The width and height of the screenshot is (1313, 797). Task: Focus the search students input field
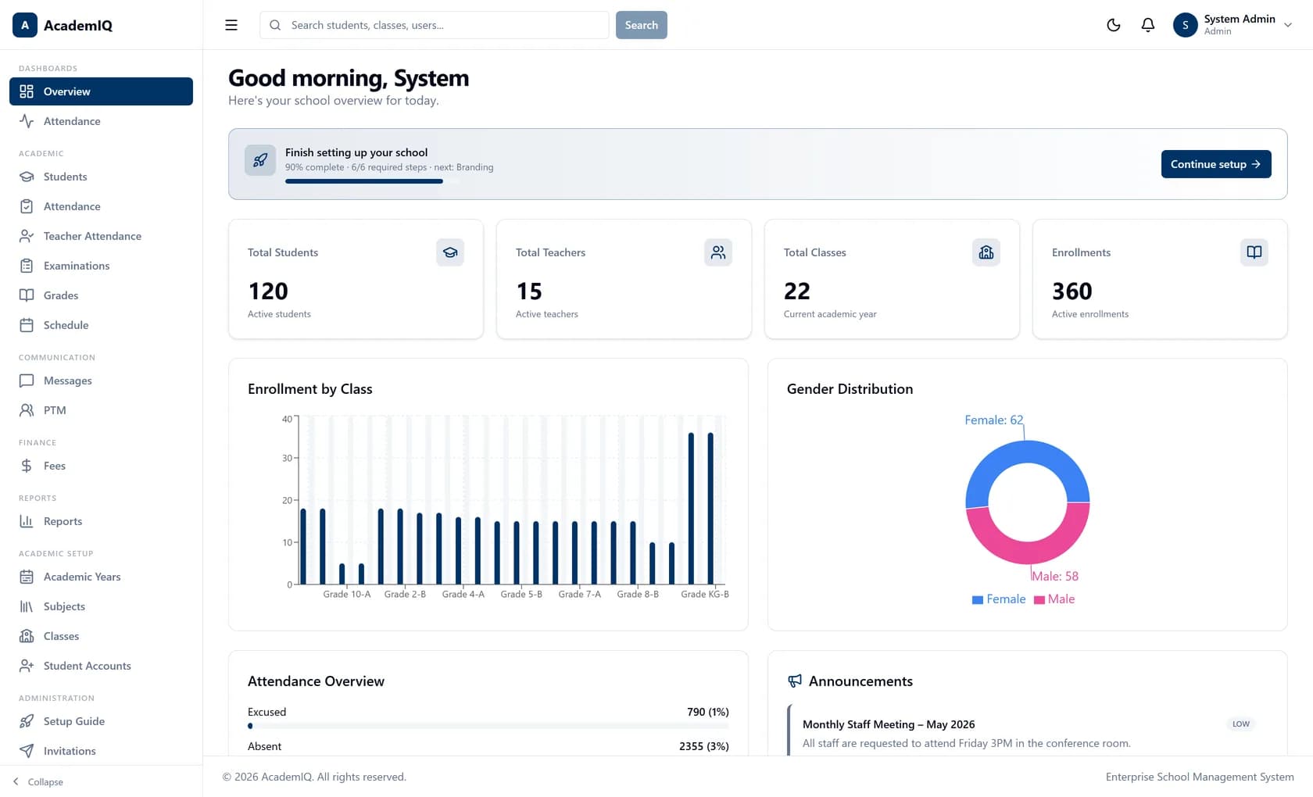coord(434,25)
